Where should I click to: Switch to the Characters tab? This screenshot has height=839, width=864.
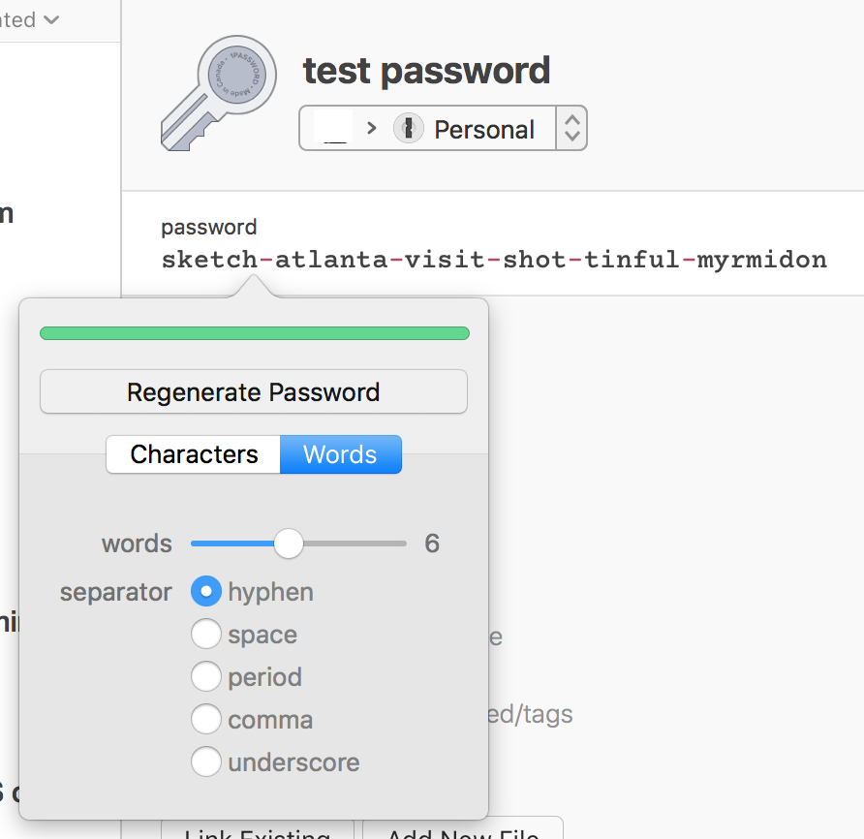(194, 454)
